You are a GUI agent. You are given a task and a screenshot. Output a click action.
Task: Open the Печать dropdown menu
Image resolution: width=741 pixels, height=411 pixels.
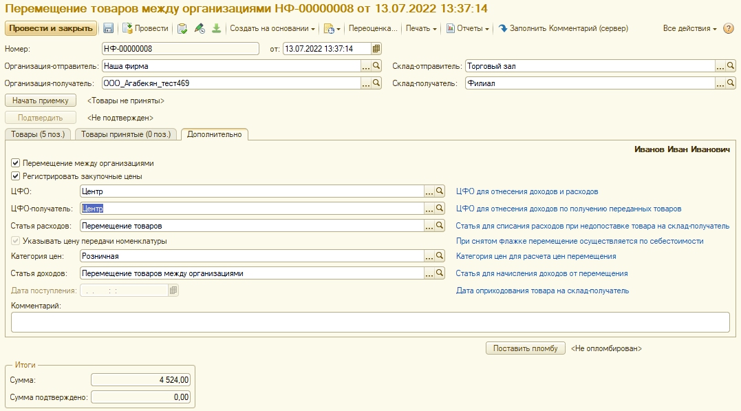(x=421, y=28)
